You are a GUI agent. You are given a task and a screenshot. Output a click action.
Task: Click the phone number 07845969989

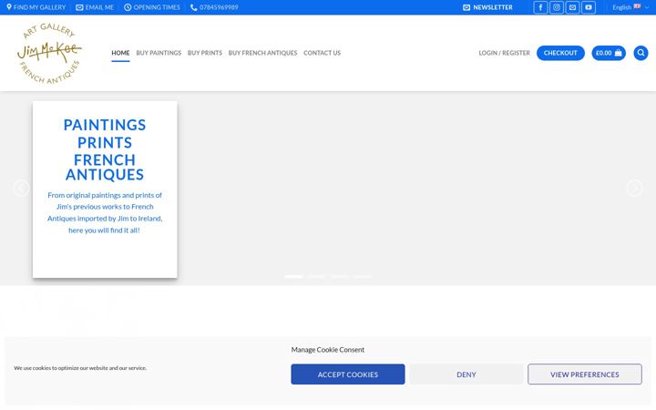point(214,7)
